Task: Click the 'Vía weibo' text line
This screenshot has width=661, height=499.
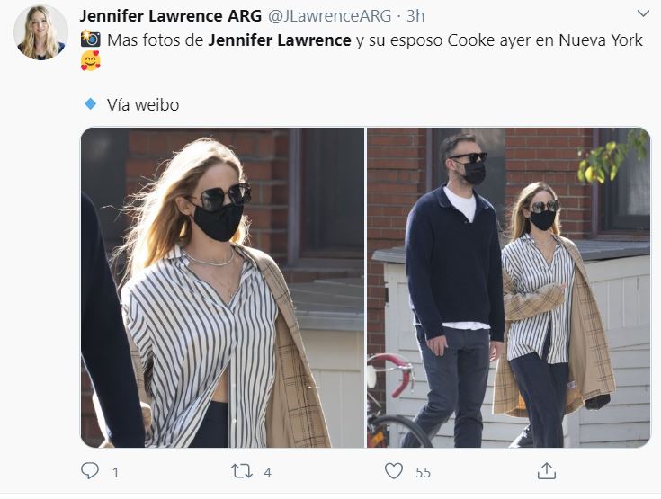Action: click(x=143, y=104)
